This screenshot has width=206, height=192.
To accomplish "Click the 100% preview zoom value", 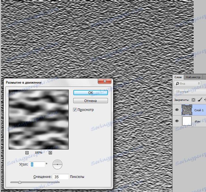I will (38, 153).
